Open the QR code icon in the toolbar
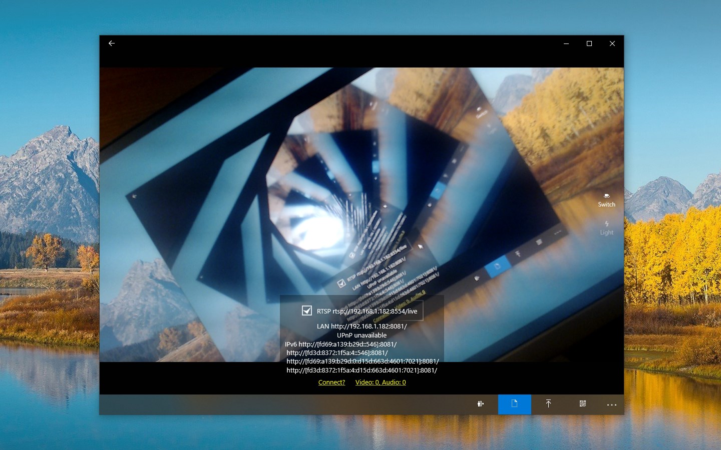 click(582, 404)
